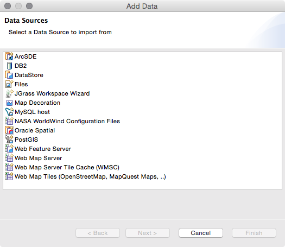
Task: Select Web Map Tiles (OpenStreetMap) entry
Action: [x=85, y=176]
